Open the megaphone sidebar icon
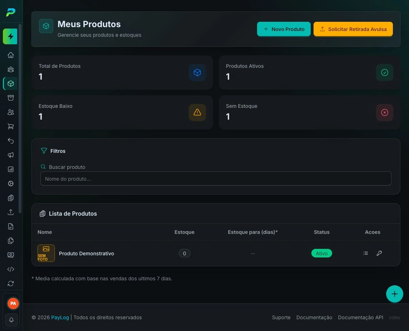 click(11, 155)
